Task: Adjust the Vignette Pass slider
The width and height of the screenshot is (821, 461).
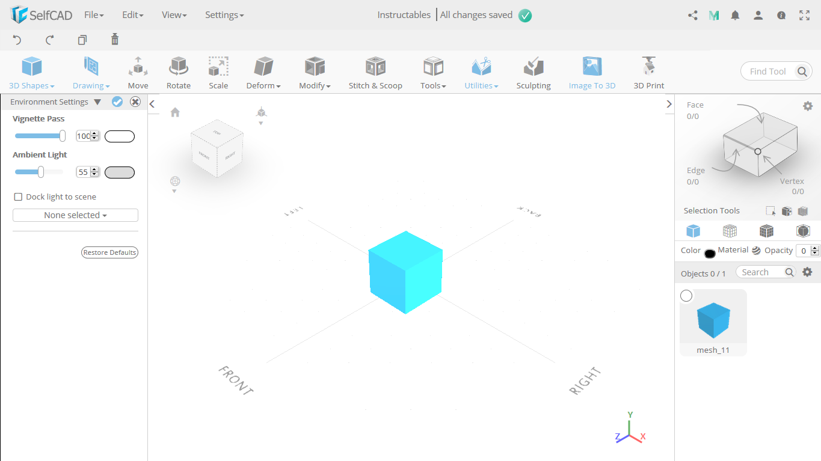Action: pos(40,136)
